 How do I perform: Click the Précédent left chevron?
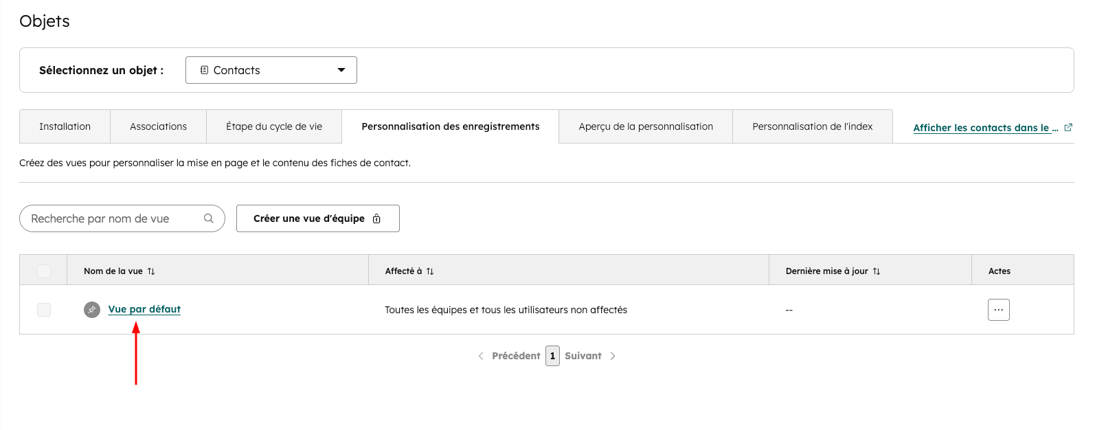point(481,356)
